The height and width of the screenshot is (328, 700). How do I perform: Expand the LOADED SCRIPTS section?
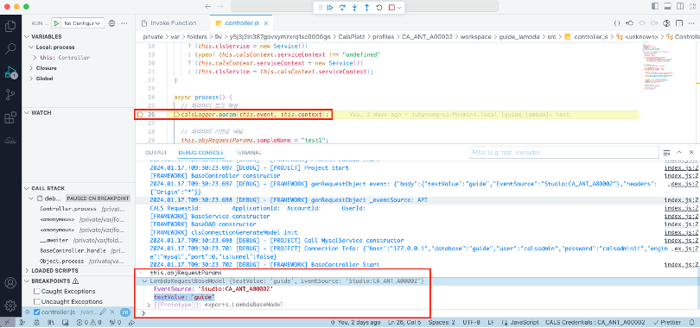pyautogui.click(x=78, y=270)
